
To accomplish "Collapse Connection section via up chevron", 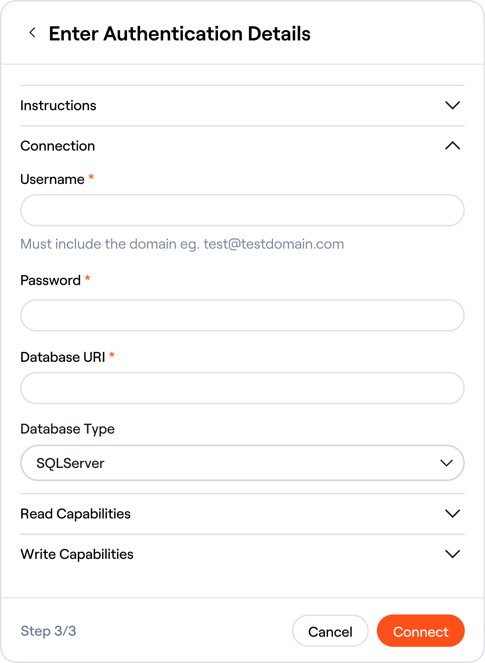I will pyautogui.click(x=452, y=146).
